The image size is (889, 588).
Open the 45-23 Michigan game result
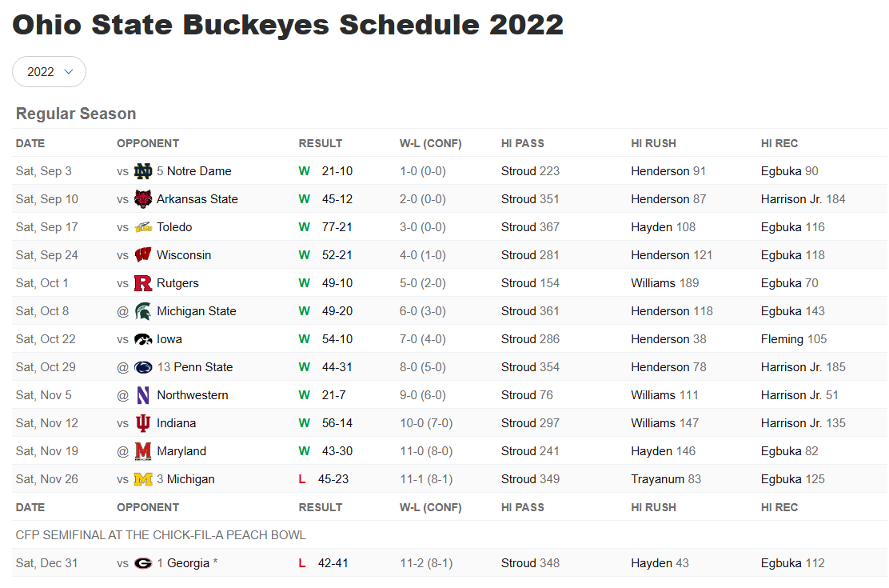333,479
